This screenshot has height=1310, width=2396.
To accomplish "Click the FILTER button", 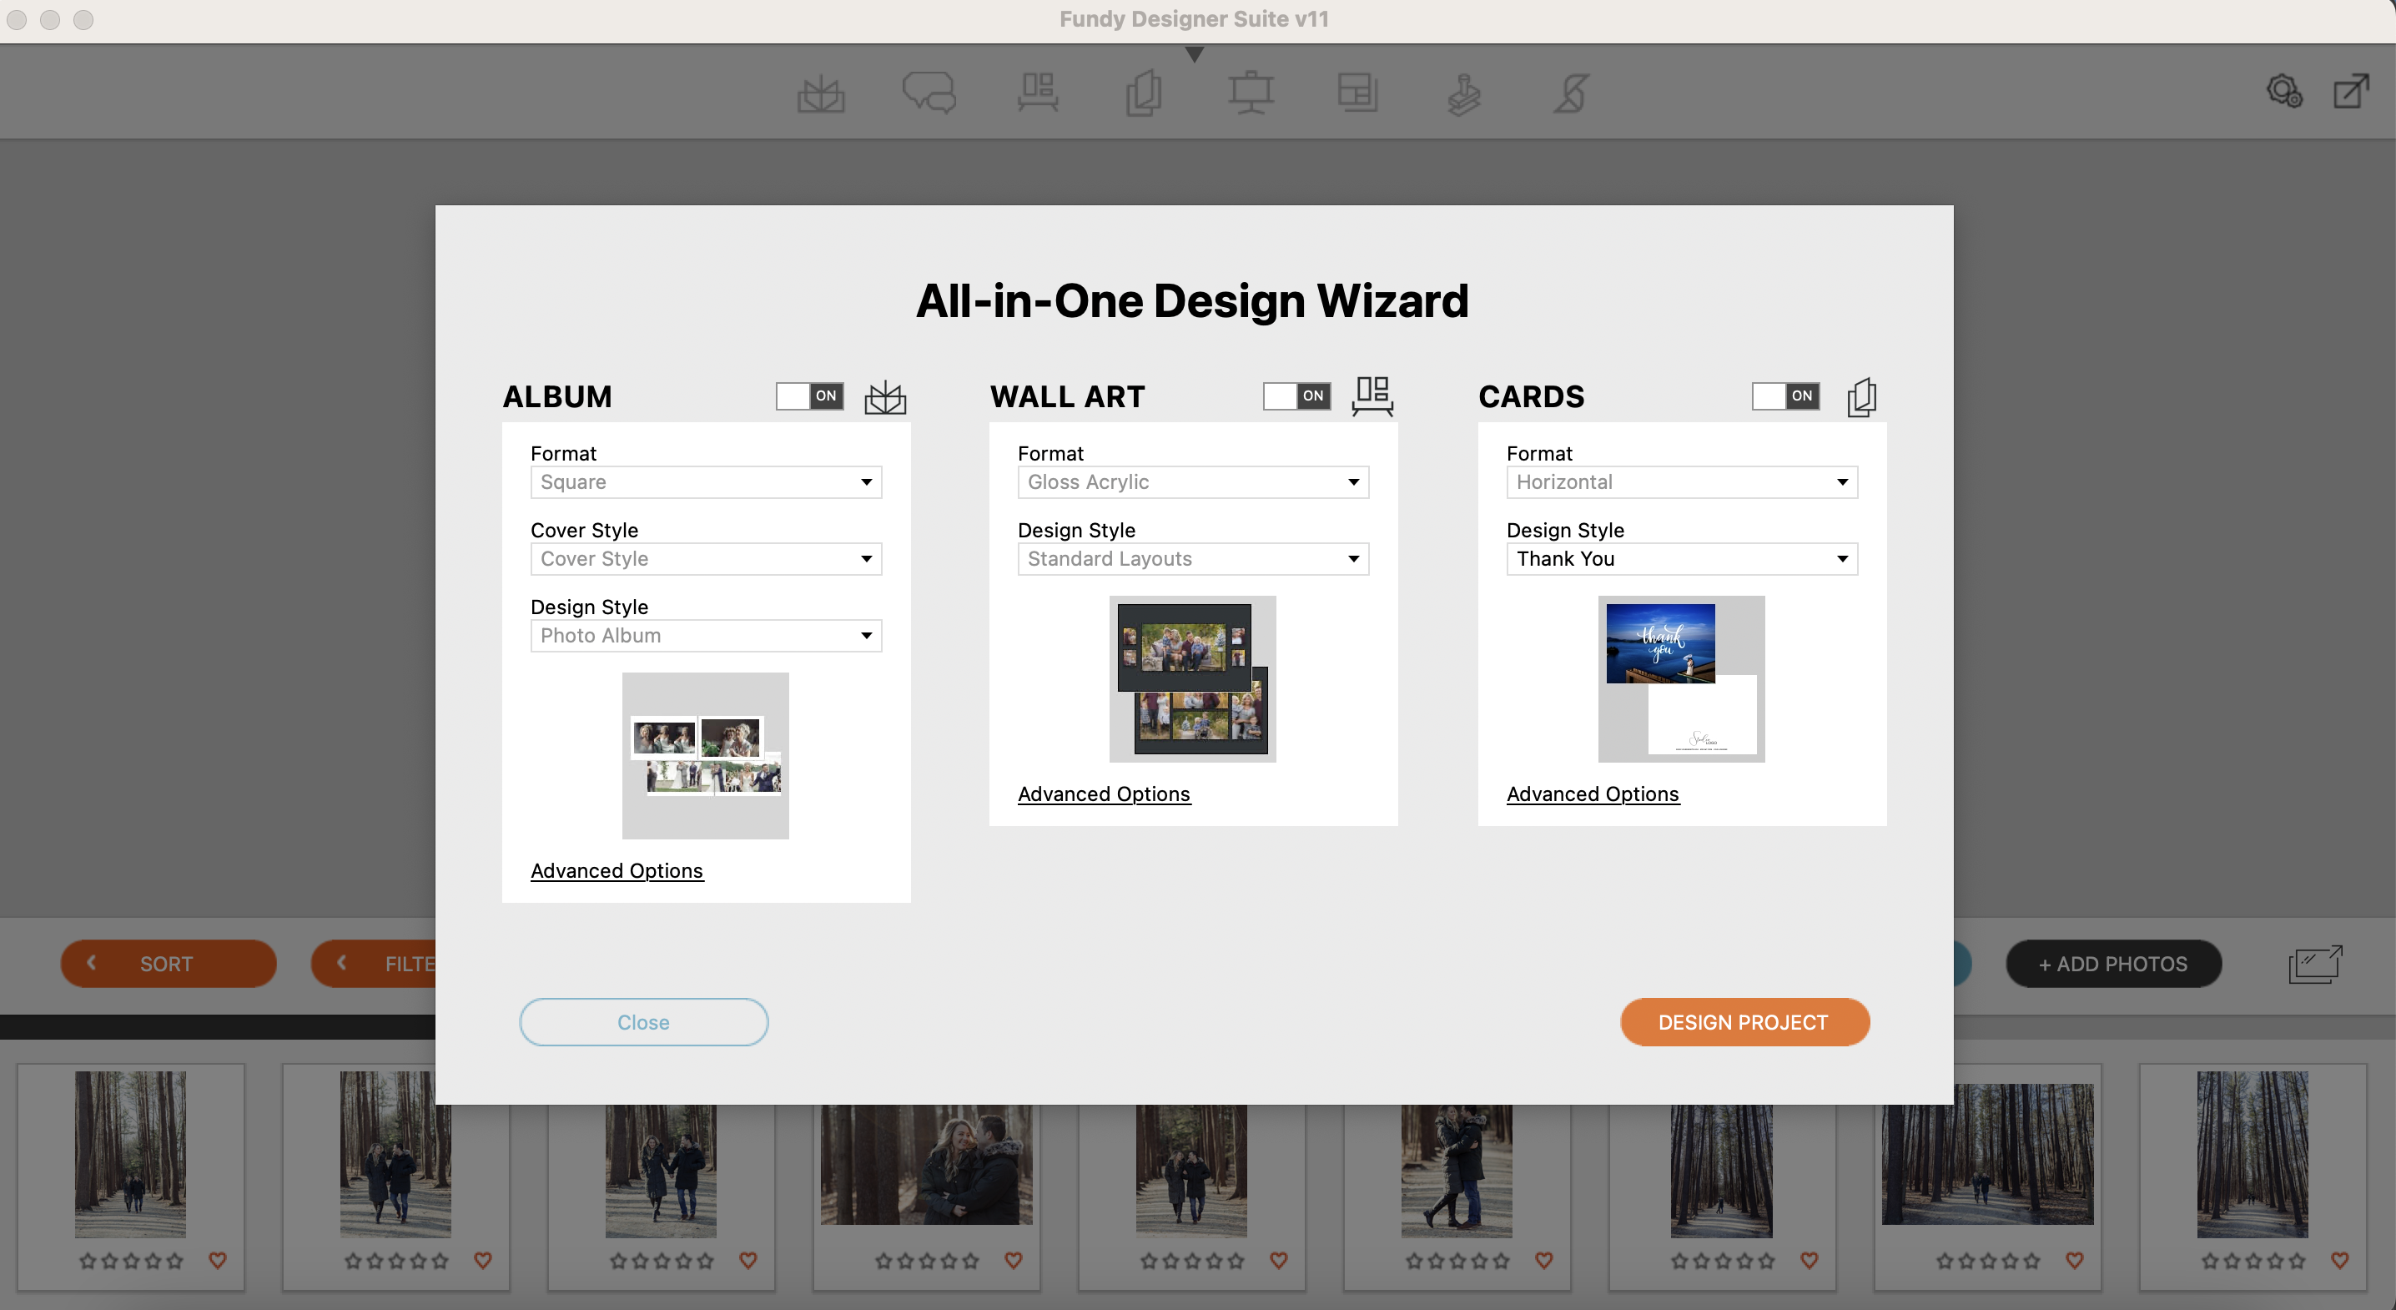I will 374,964.
